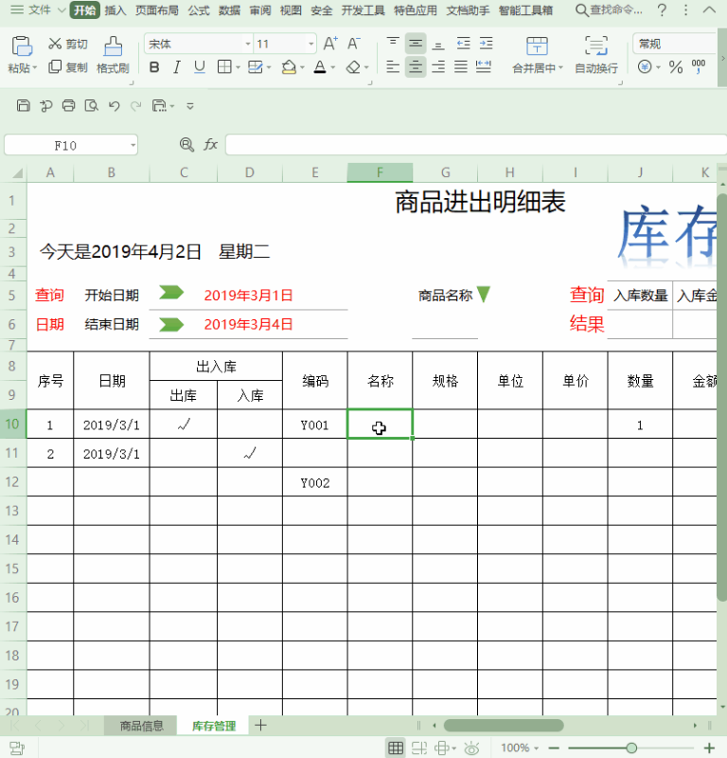Click the Redo arrow icon

[136, 105]
